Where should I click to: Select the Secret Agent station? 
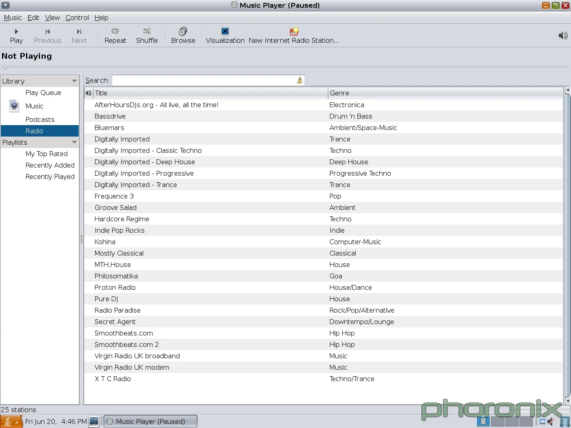click(323, 322)
